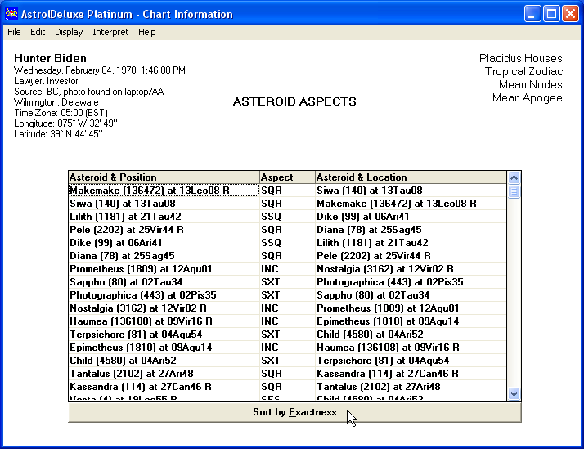Image resolution: width=584 pixels, height=449 pixels.
Task: Open the Edit menu
Action: point(38,32)
